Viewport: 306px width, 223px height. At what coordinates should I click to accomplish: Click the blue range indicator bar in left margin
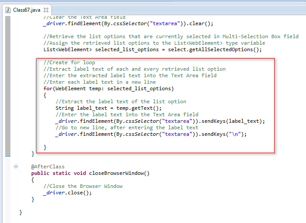8,86
